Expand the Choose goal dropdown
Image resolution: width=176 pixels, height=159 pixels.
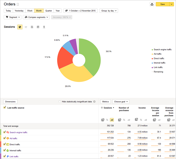click(x=121, y=102)
